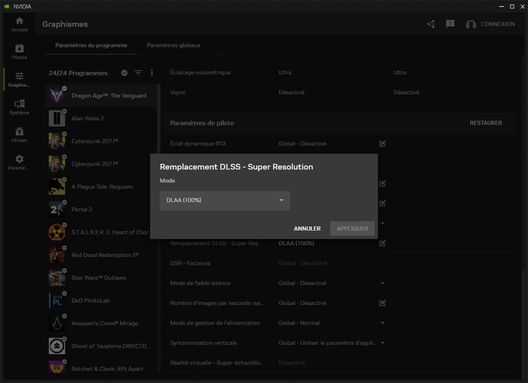Edit Nombre d'images par seconde max
Screen dimensions: 528x383
382,303
